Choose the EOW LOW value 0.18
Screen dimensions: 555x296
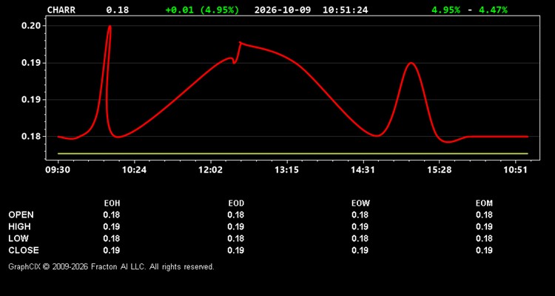click(x=360, y=238)
